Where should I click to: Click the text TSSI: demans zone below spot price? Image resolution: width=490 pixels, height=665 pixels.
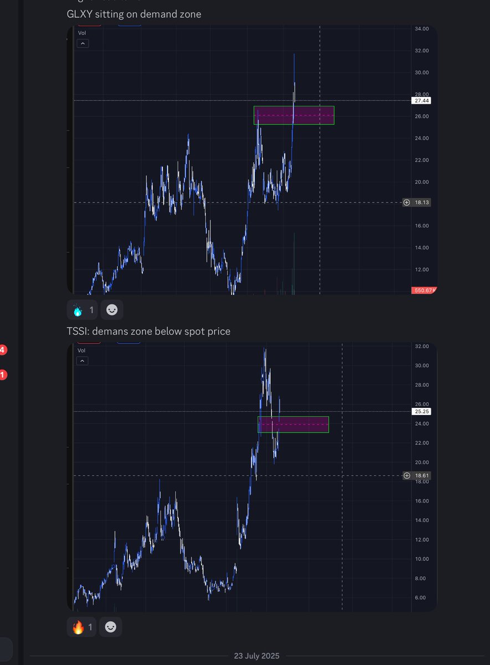148,331
